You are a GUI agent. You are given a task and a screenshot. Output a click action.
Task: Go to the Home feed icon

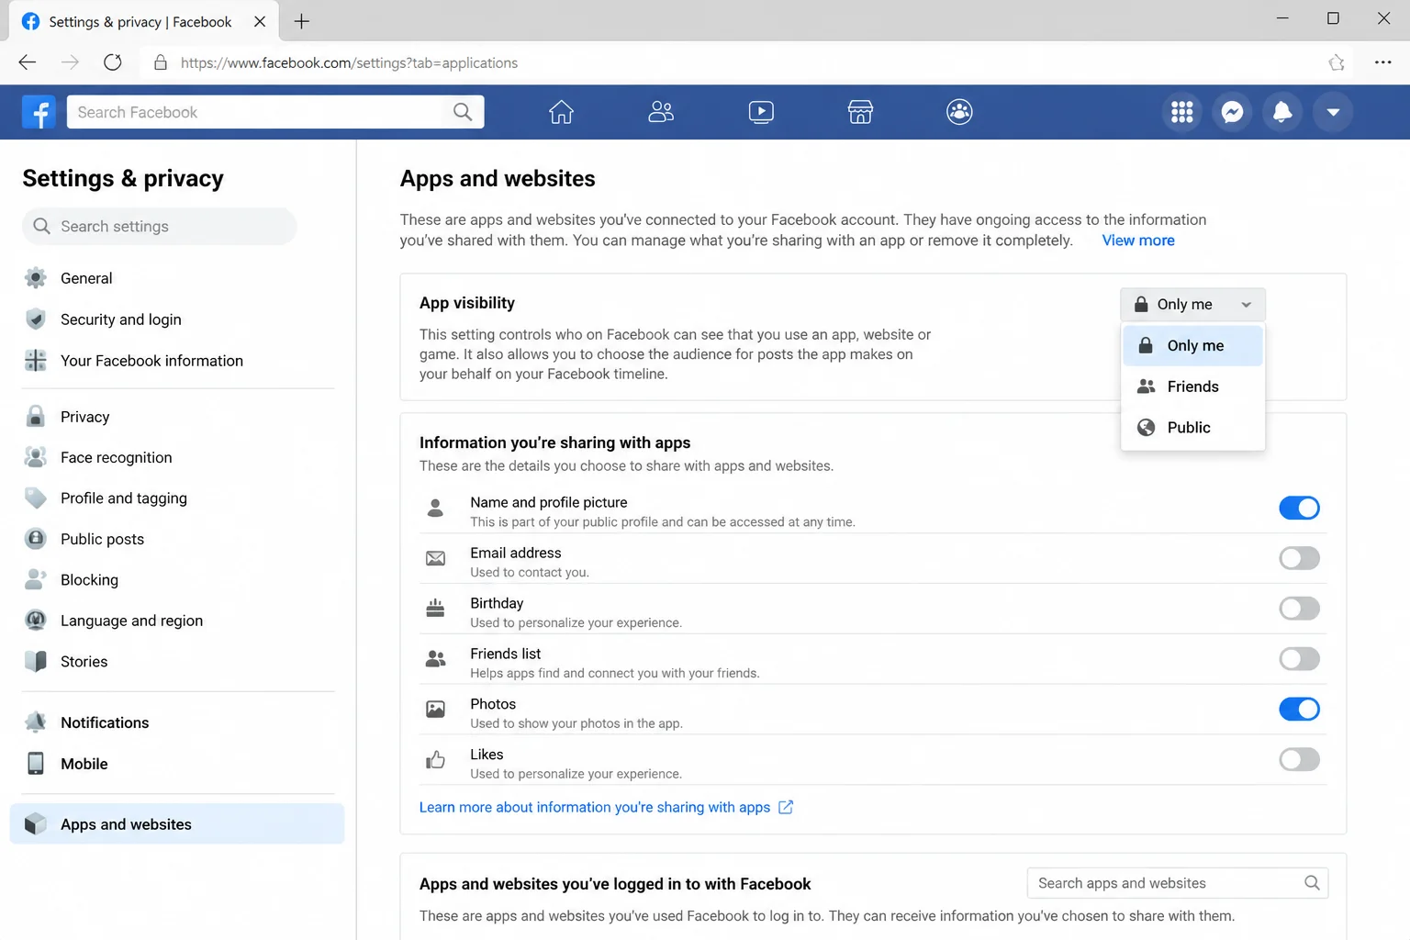click(x=561, y=112)
